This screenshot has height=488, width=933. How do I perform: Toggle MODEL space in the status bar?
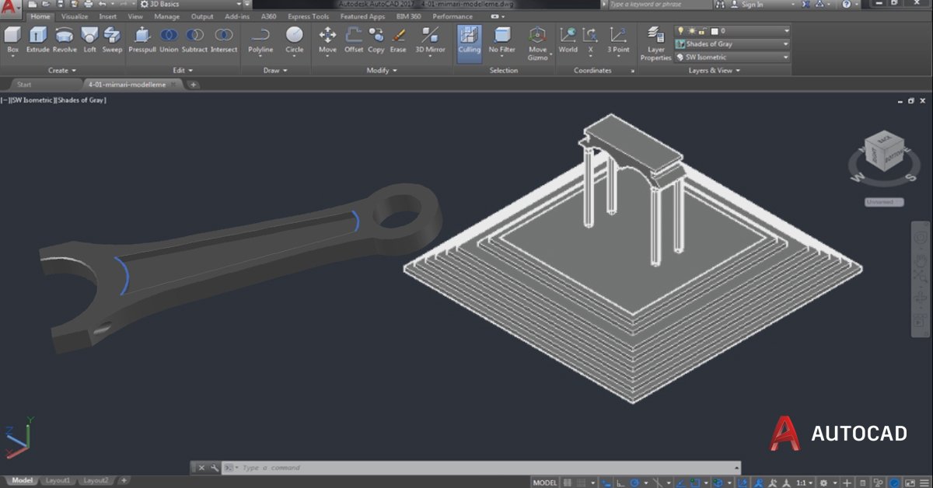coord(544,483)
